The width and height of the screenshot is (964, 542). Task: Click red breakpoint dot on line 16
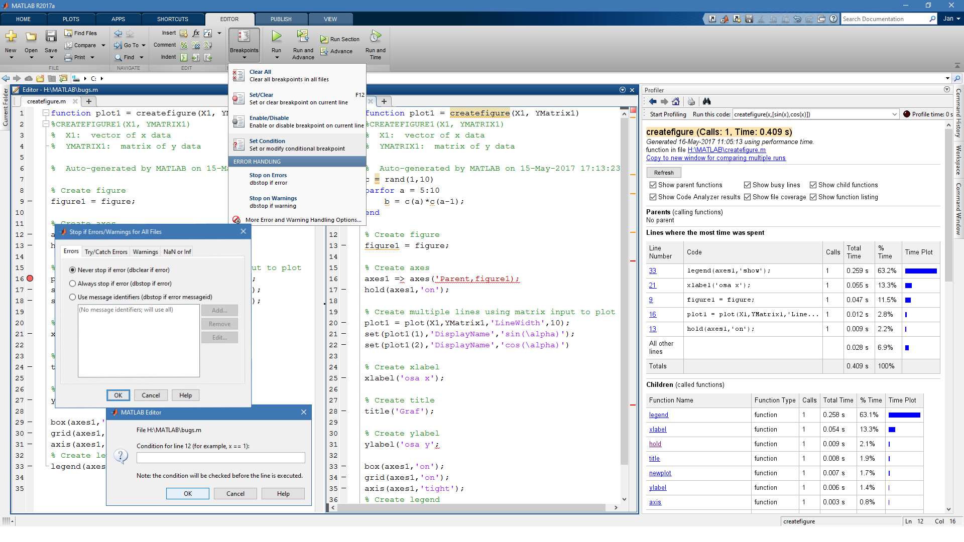coord(30,279)
